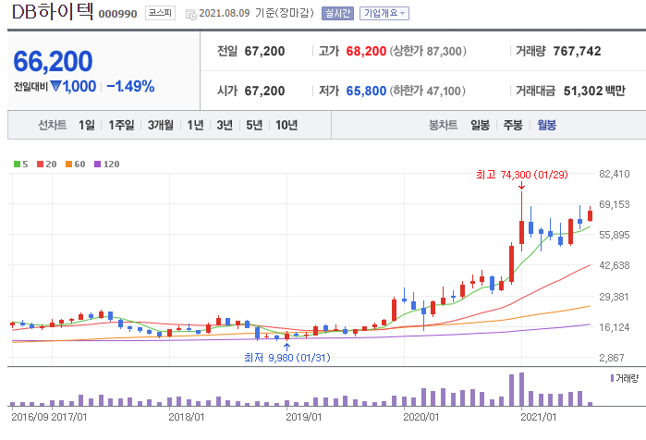This screenshot has height=440, width=646.
Task: Select the 3개월 line chart period
Action: point(160,125)
